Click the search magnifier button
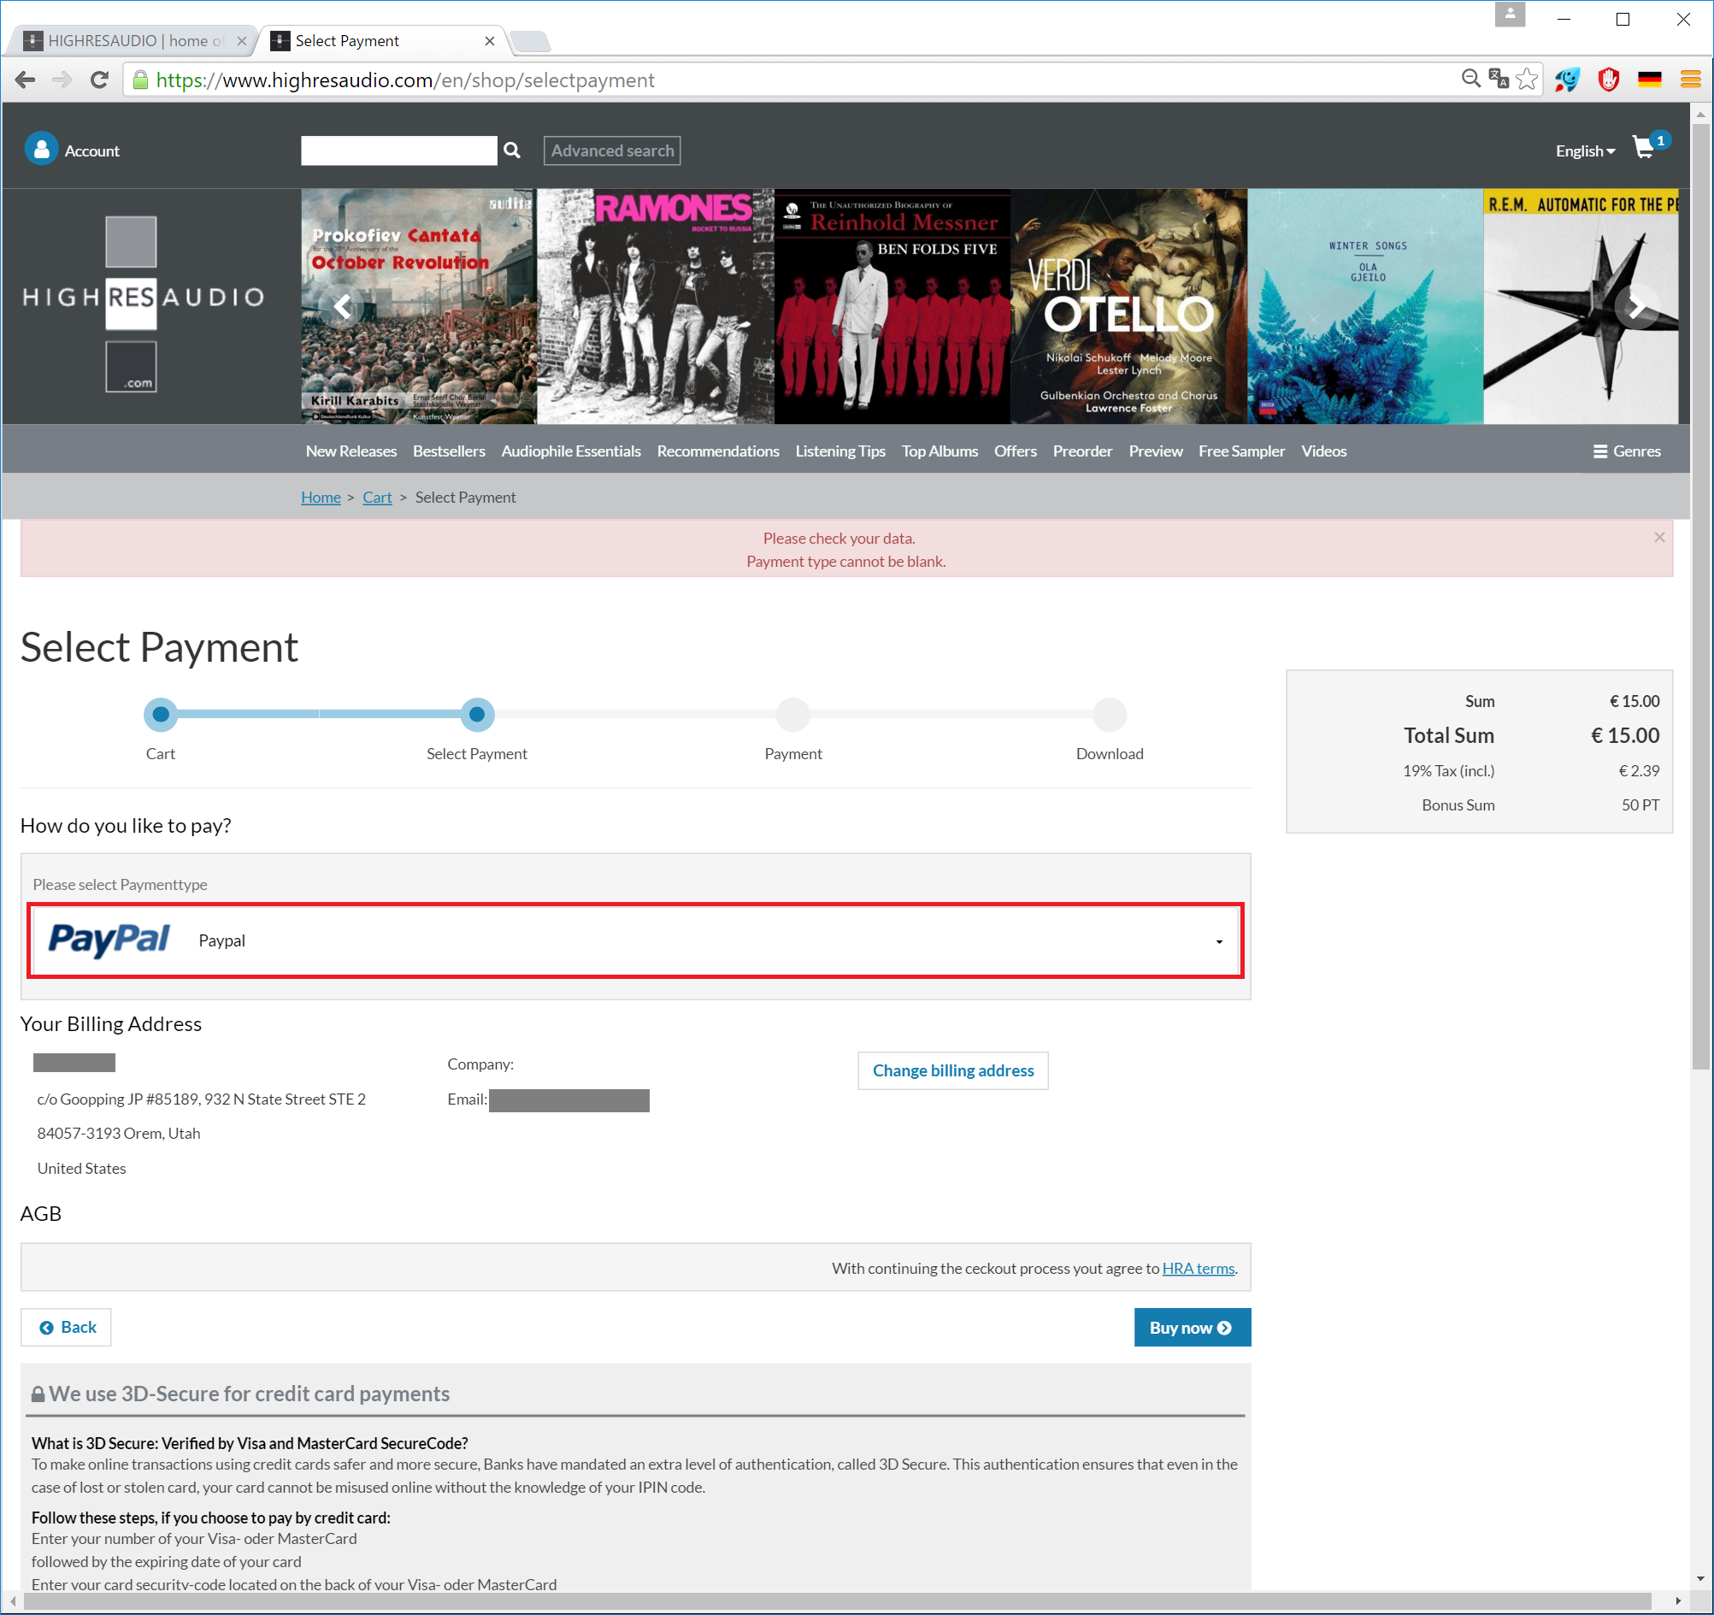Image resolution: width=1714 pixels, height=1615 pixels. point(512,150)
